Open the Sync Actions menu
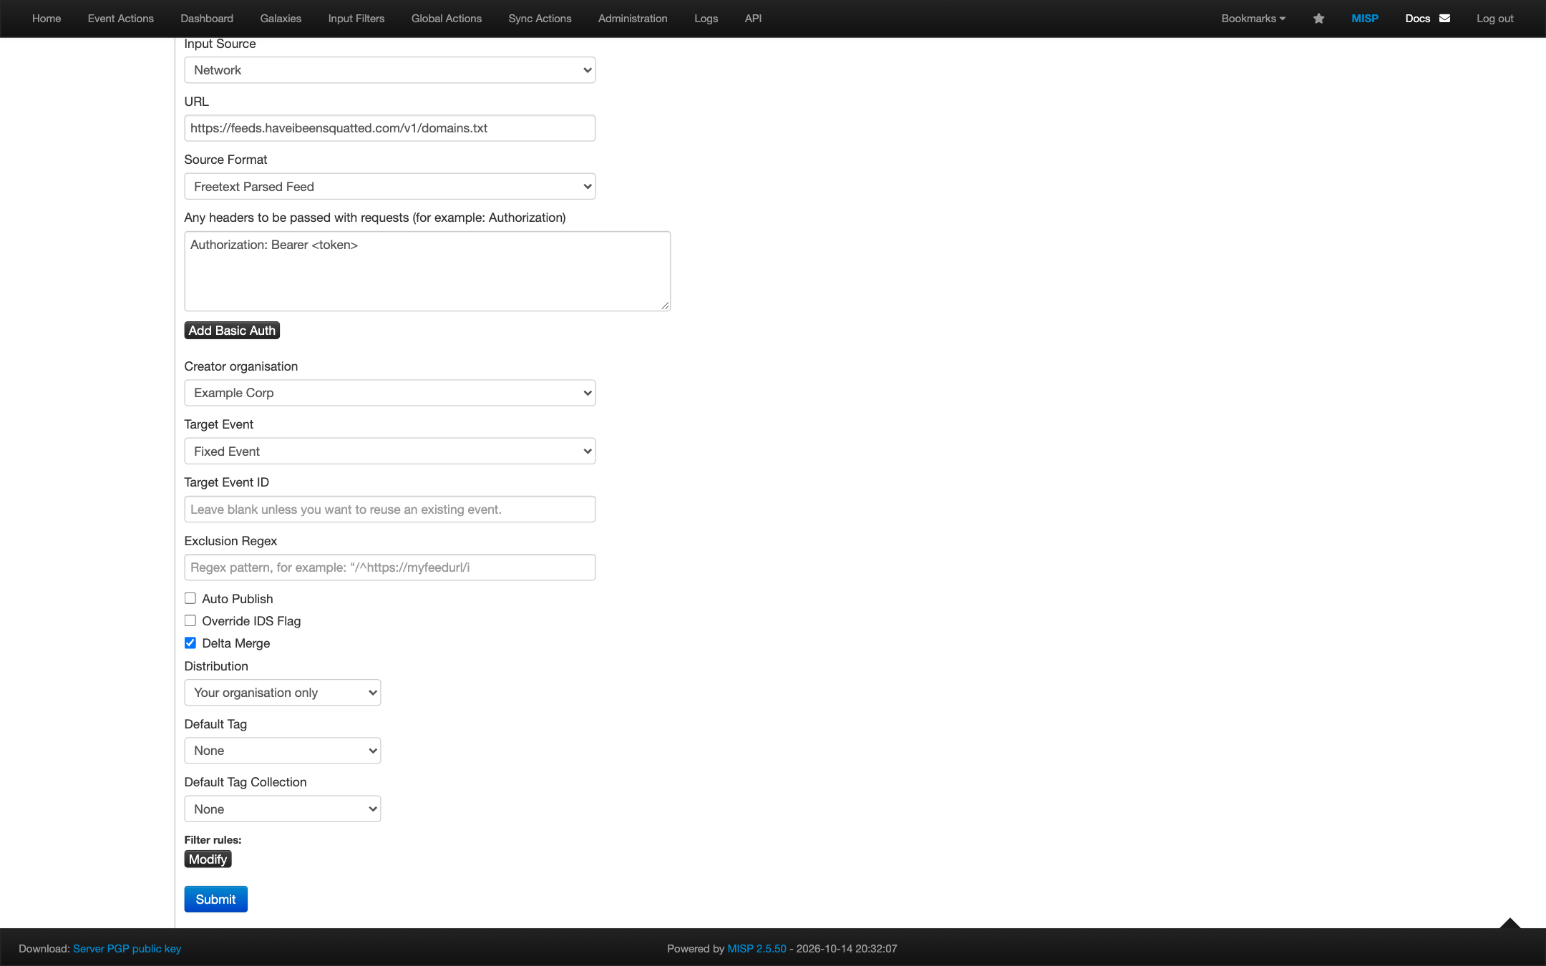Screen dimensions: 1546x966 [540, 19]
